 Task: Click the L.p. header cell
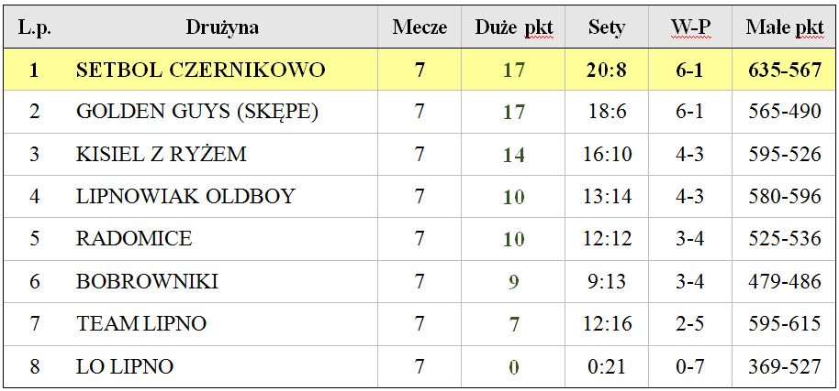[x=35, y=27]
